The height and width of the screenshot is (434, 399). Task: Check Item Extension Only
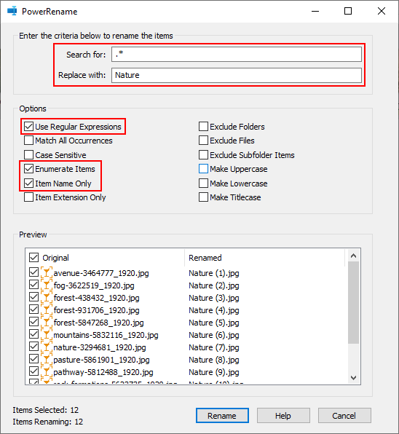pyautogui.click(x=29, y=197)
